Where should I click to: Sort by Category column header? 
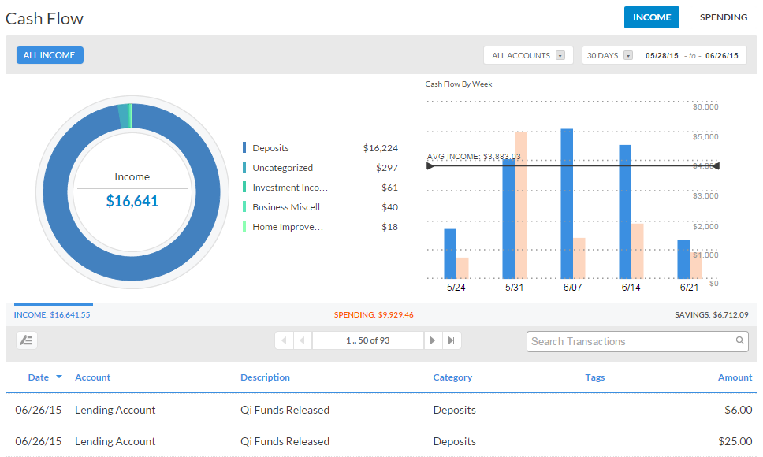pyautogui.click(x=452, y=377)
